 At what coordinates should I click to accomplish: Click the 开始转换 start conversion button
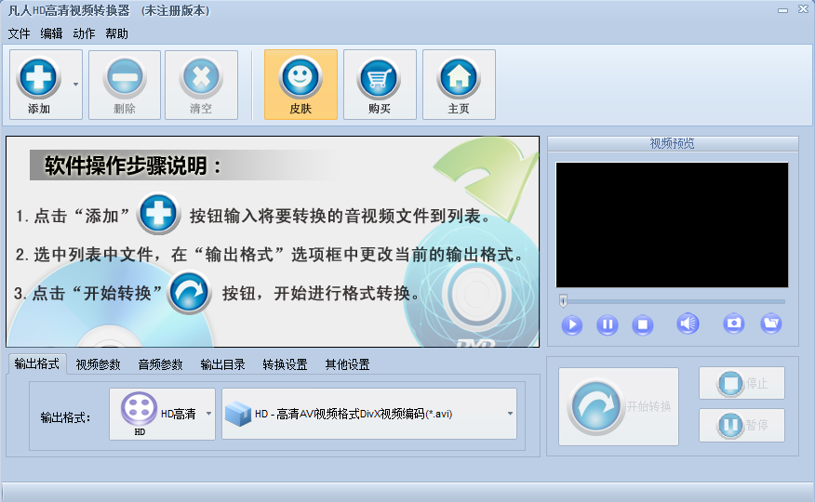[x=619, y=406]
